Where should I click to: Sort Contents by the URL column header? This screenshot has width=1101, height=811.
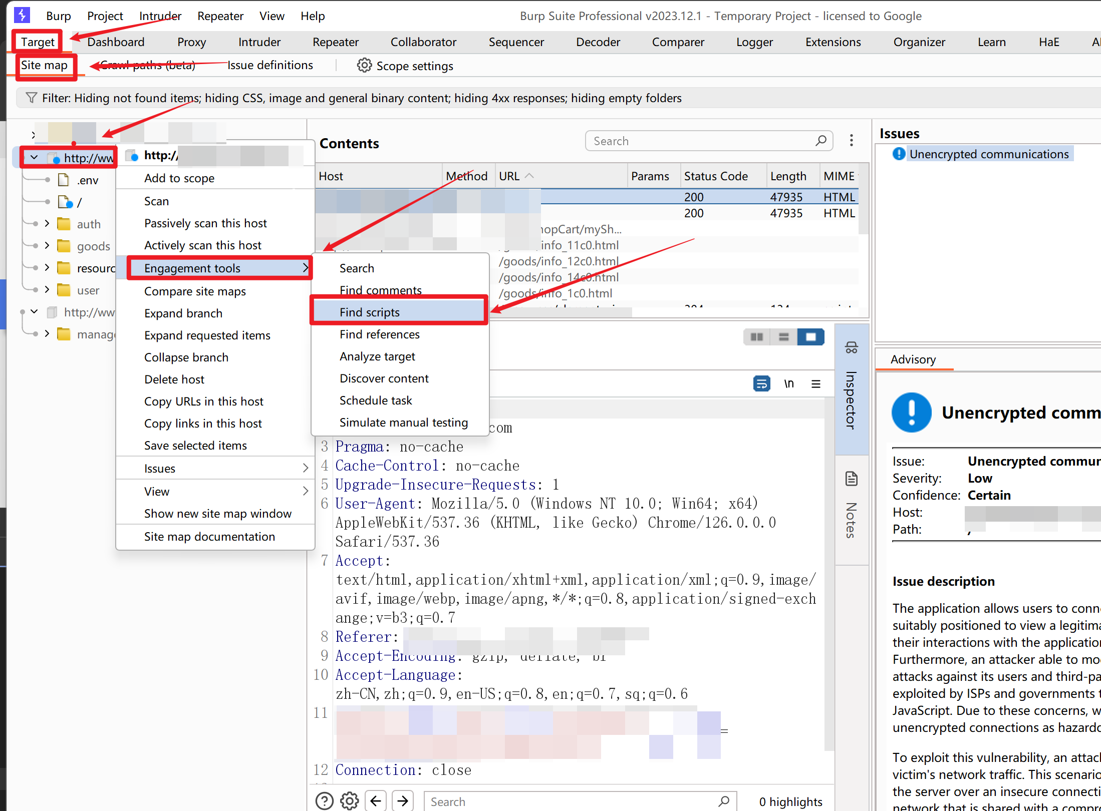561,176
